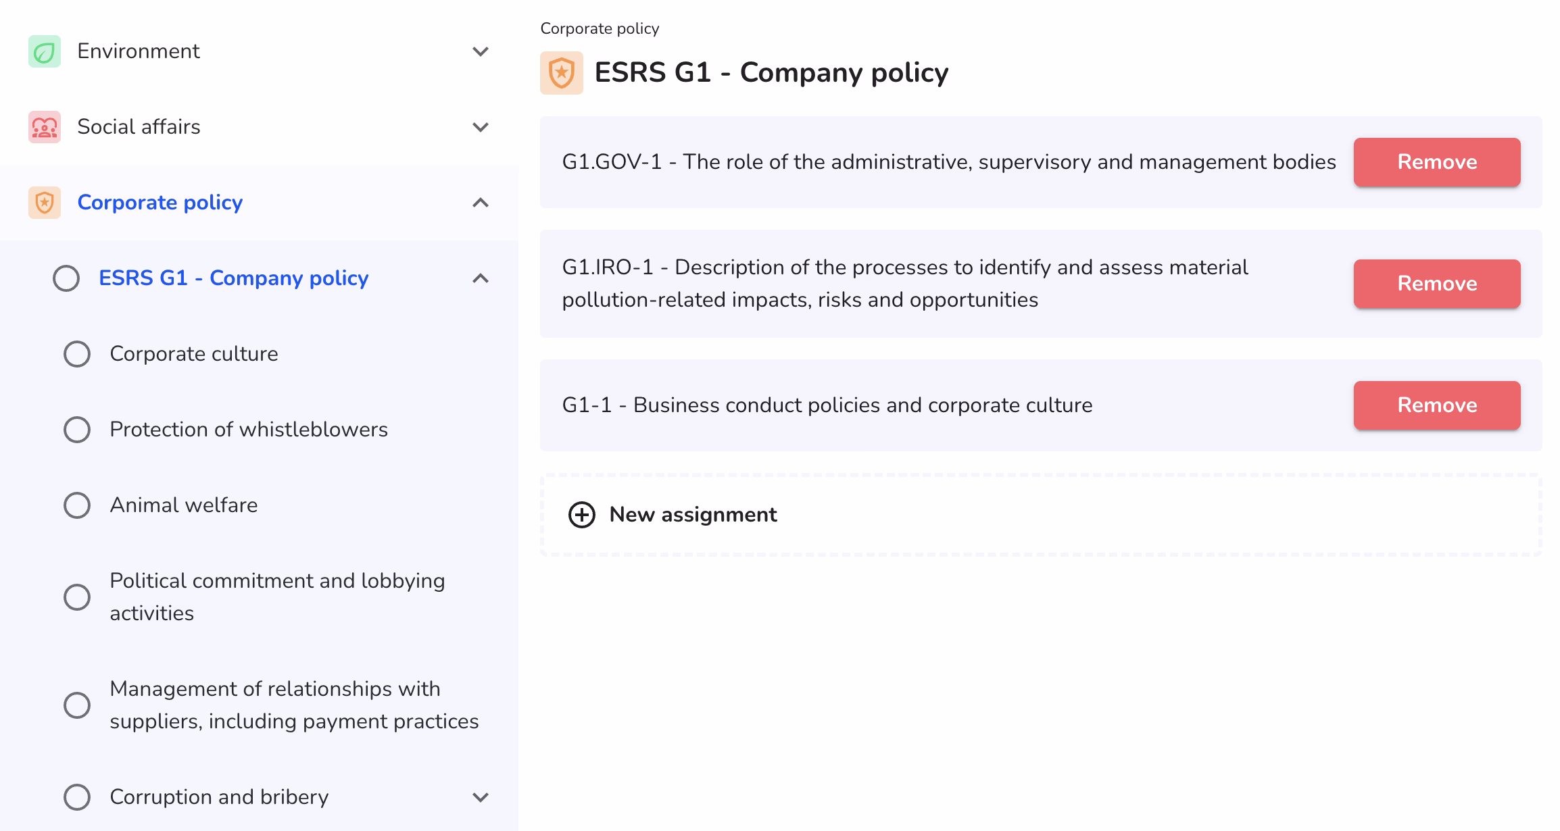Image resolution: width=1560 pixels, height=831 pixels.
Task: Collapse the Corporate policy section chevron
Action: (x=481, y=203)
